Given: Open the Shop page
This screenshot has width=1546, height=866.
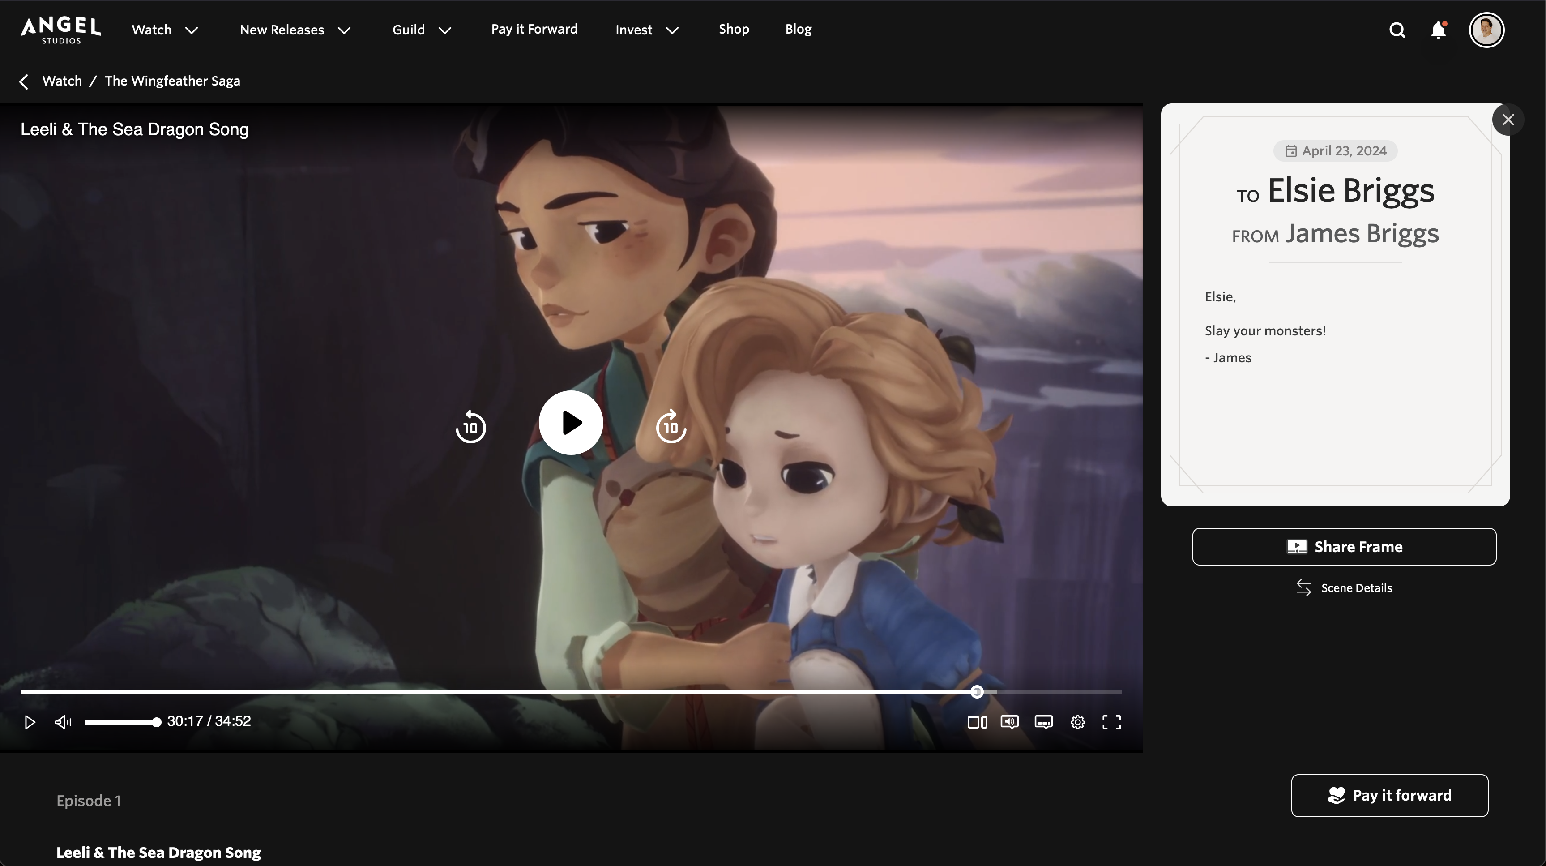Looking at the screenshot, I should click(x=734, y=30).
